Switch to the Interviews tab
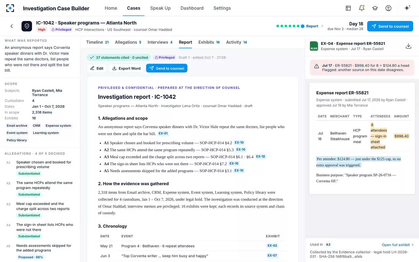Screen dimensions: 419x262 pos(160,42)
